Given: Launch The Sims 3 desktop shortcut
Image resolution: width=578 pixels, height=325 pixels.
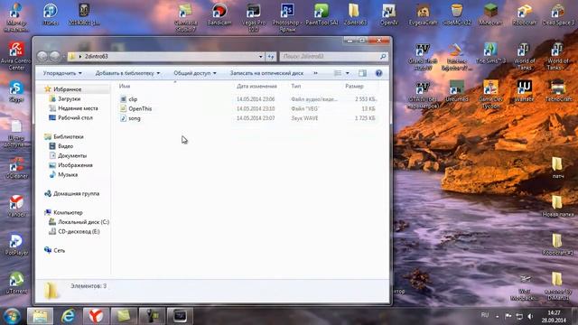Looking at the screenshot, I should pyautogui.click(x=490, y=52).
